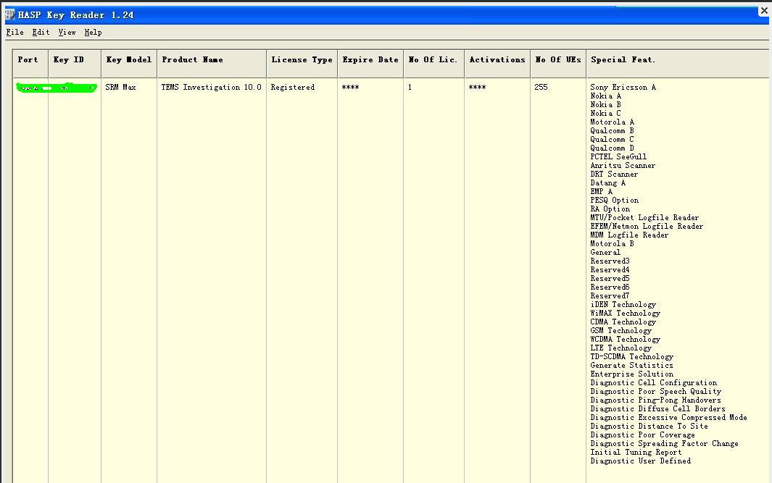Click the Sony Ericsson A feature
Image resolution: width=772 pixels, height=483 pixels.
pyautogui.click(x=623, y=87)
